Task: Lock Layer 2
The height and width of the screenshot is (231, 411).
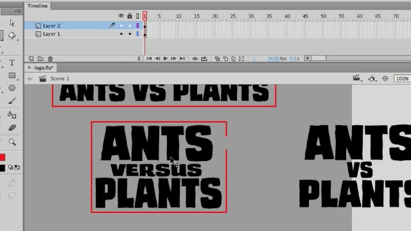Action: coord(130,26)
